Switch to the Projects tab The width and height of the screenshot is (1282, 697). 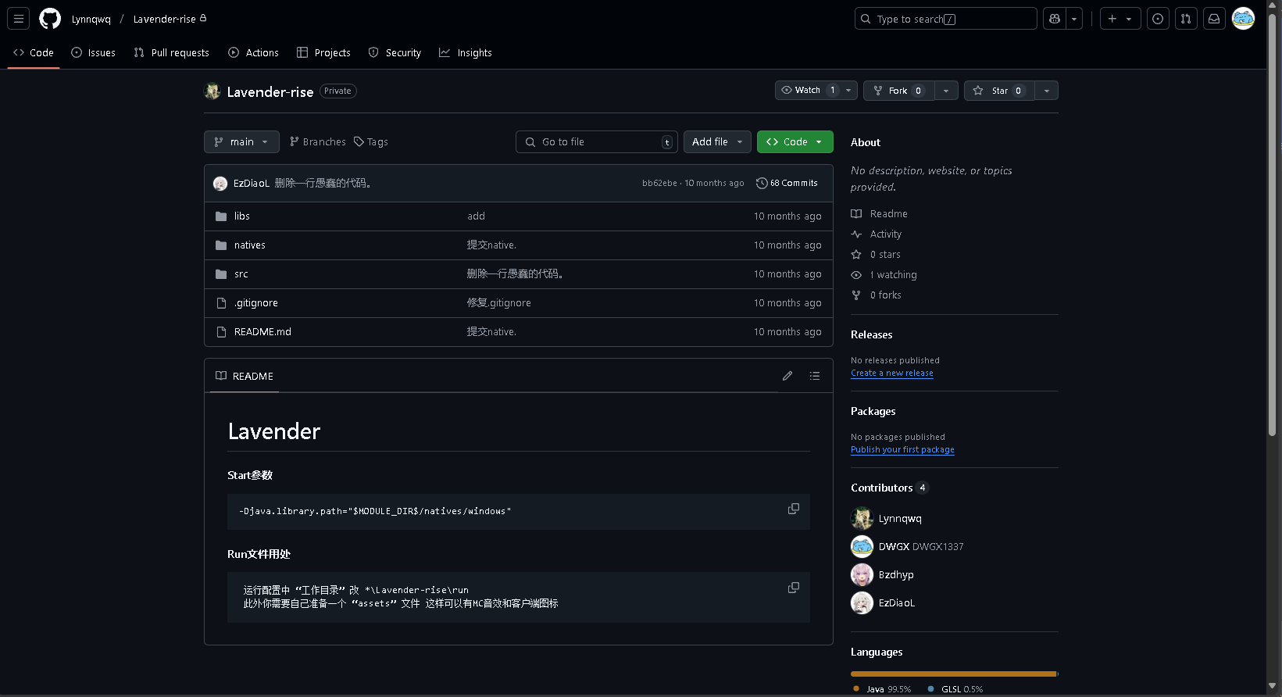[323, 52]
